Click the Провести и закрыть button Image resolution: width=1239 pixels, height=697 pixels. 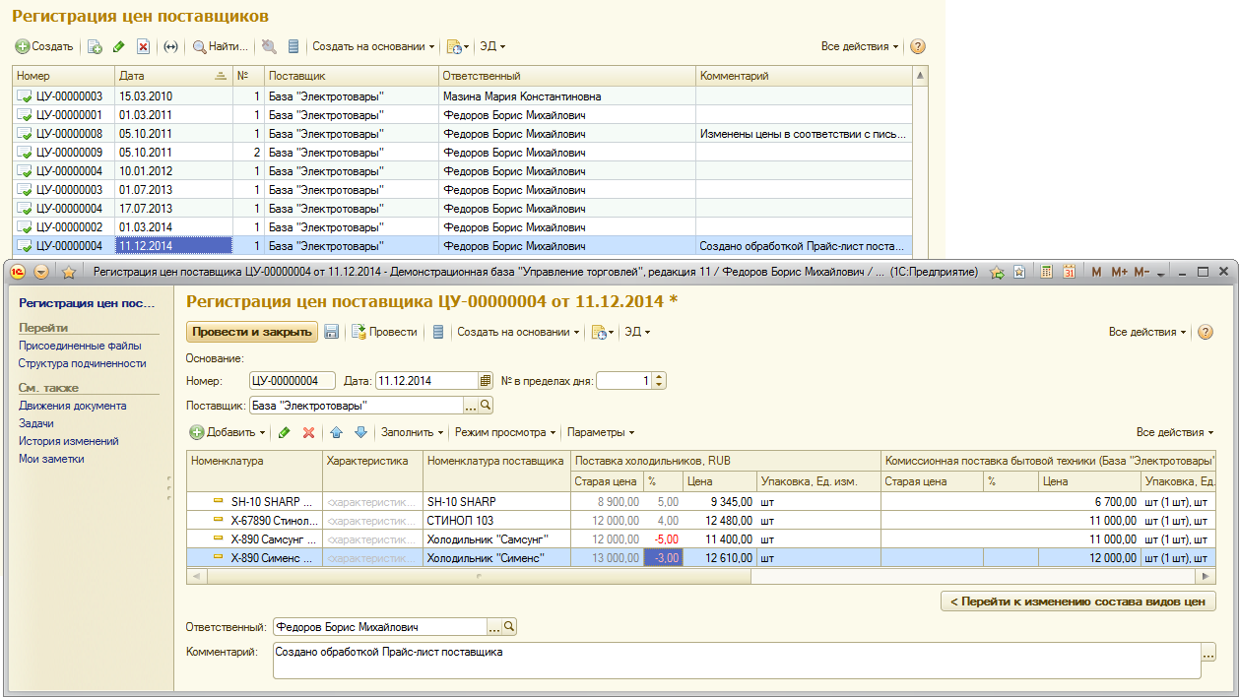252,332
